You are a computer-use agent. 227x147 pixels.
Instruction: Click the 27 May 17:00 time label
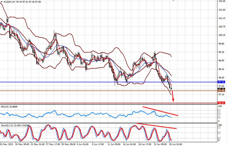click(53, 144)
